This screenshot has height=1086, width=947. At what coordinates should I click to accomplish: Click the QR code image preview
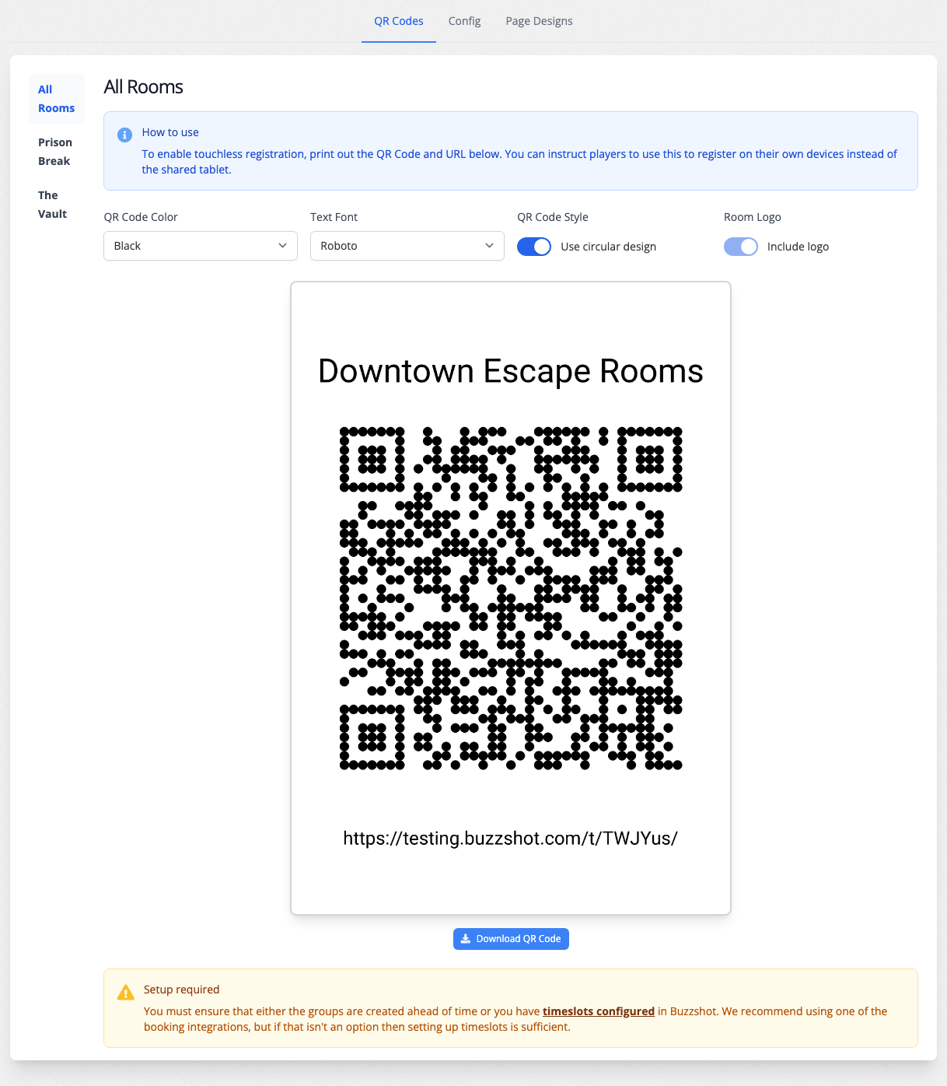point(511,598)
